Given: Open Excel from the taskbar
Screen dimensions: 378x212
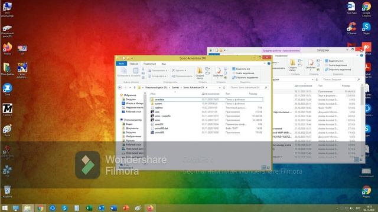Looking at the screenshot, I should [x=89, y=208].
